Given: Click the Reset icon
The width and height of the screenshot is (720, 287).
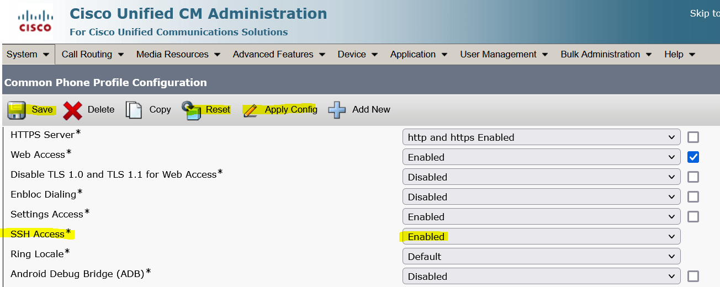Looking at the screenshot, I should click(x=191, y=110).
